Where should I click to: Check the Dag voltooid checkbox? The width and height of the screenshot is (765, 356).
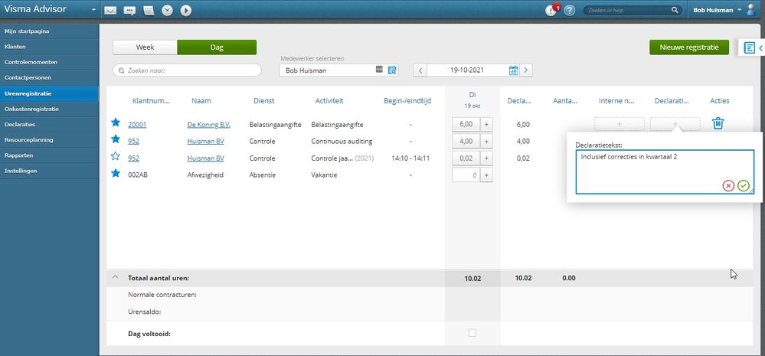click(x=472, y=332)
